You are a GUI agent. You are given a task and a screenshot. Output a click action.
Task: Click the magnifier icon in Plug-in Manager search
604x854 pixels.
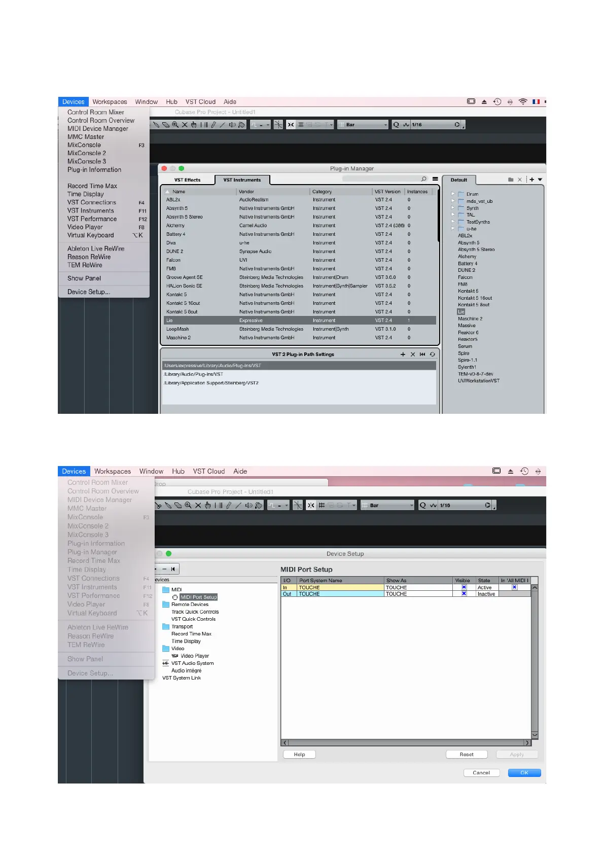click(x=424, y=179)
